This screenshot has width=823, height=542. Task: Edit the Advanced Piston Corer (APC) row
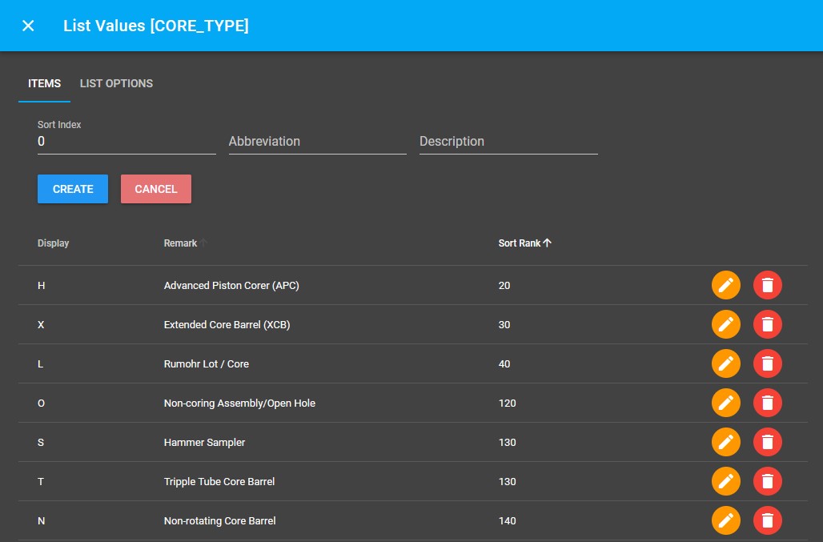click(725, 285)
